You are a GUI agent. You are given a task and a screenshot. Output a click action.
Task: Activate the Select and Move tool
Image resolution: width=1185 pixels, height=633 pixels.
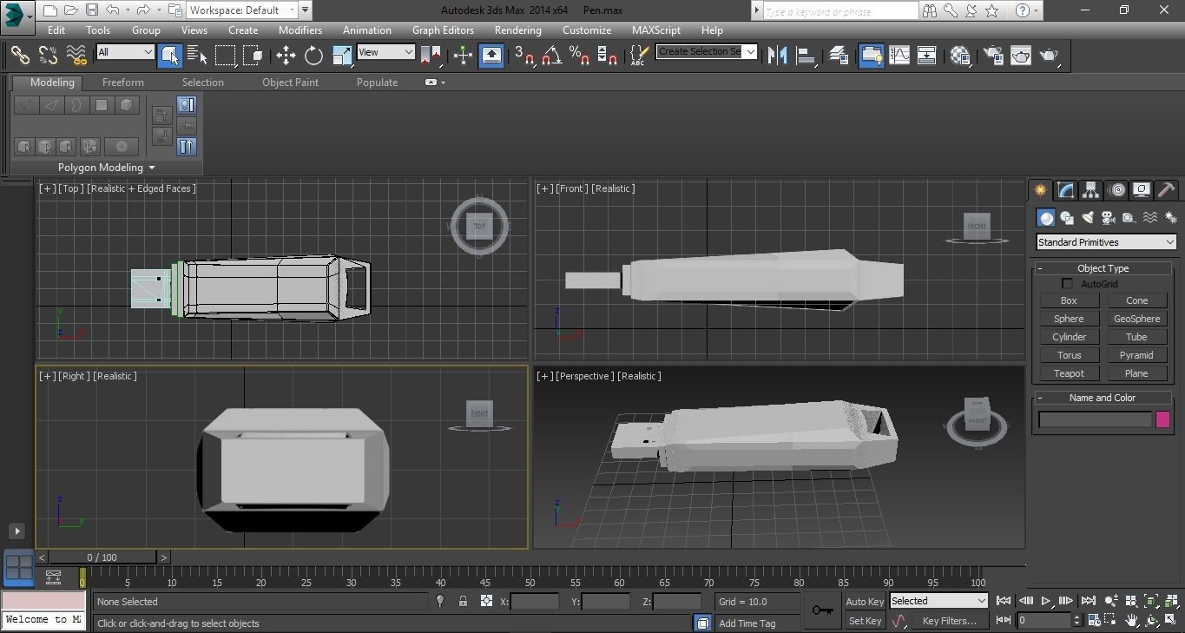pyautogui.click(x=286, y=55)
